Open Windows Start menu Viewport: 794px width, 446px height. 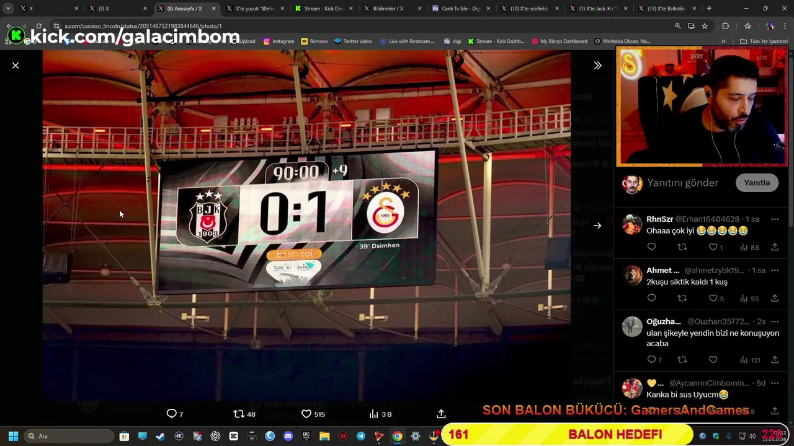click(13, 436)
